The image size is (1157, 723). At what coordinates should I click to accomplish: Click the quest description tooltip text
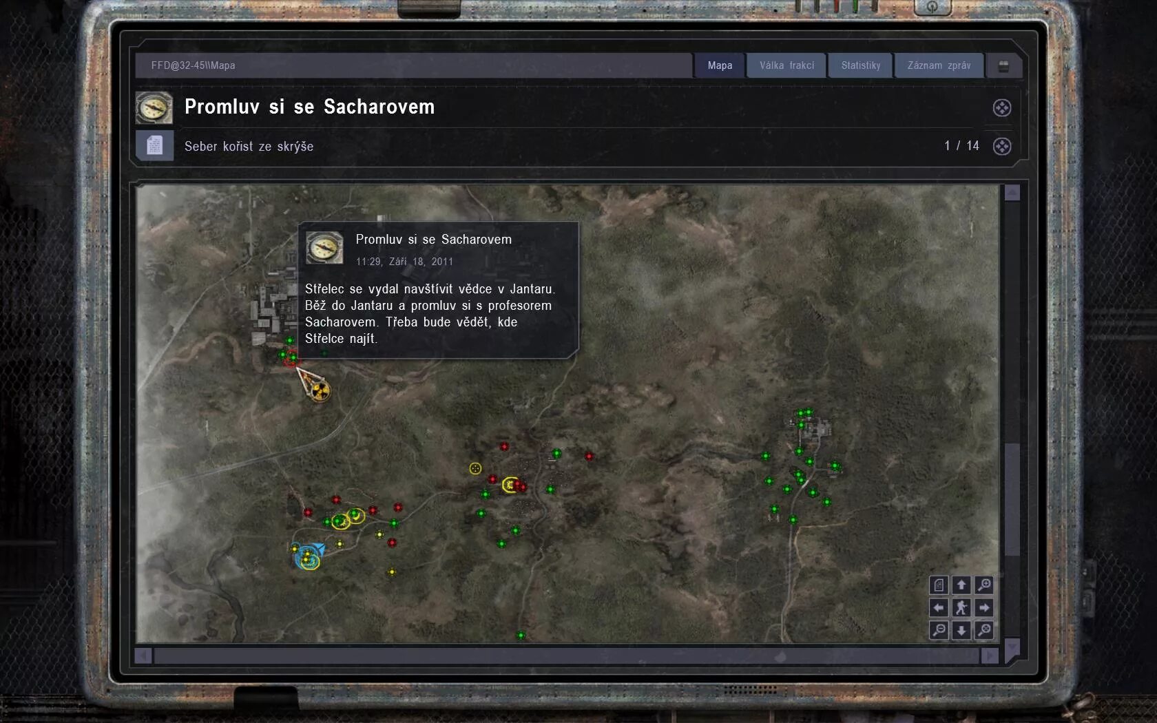pos(430,313)
